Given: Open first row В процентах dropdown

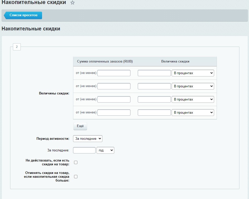Looking at the screenshot, I should click(193, 73).
